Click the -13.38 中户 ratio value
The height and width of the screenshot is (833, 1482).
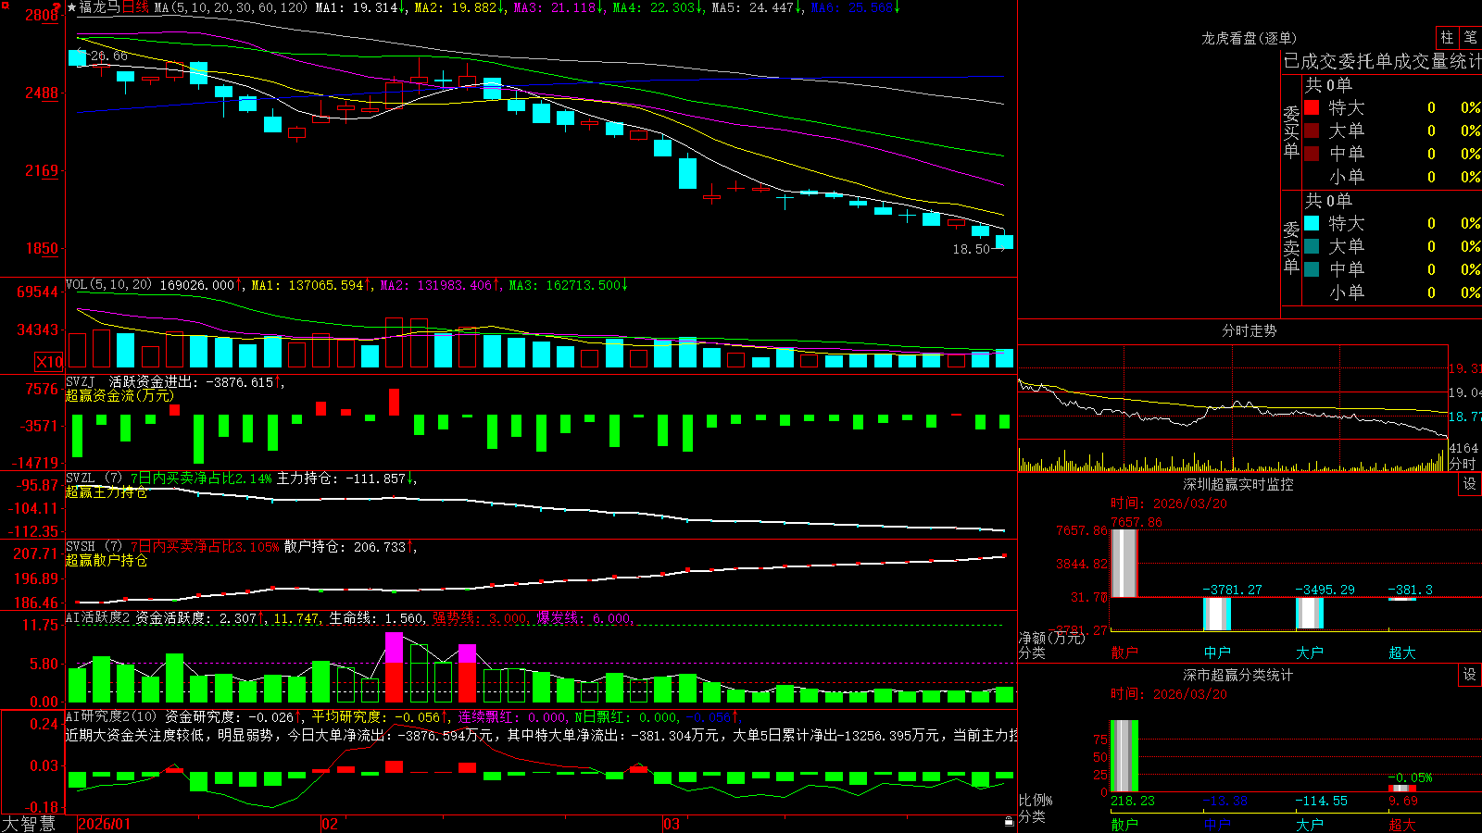(x=1225, y=801)
